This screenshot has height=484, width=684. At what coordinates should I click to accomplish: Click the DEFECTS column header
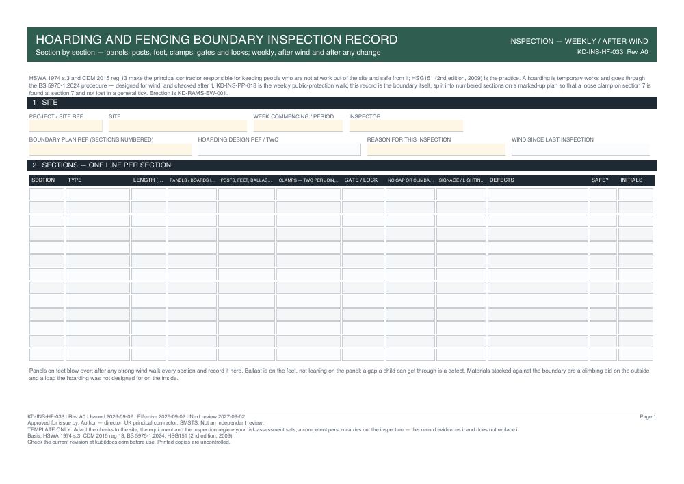501,180
